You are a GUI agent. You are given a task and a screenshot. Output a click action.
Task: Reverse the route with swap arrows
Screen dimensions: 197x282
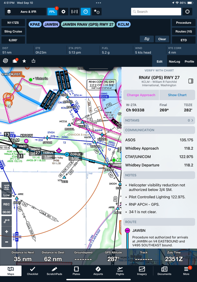coord(147,39)
